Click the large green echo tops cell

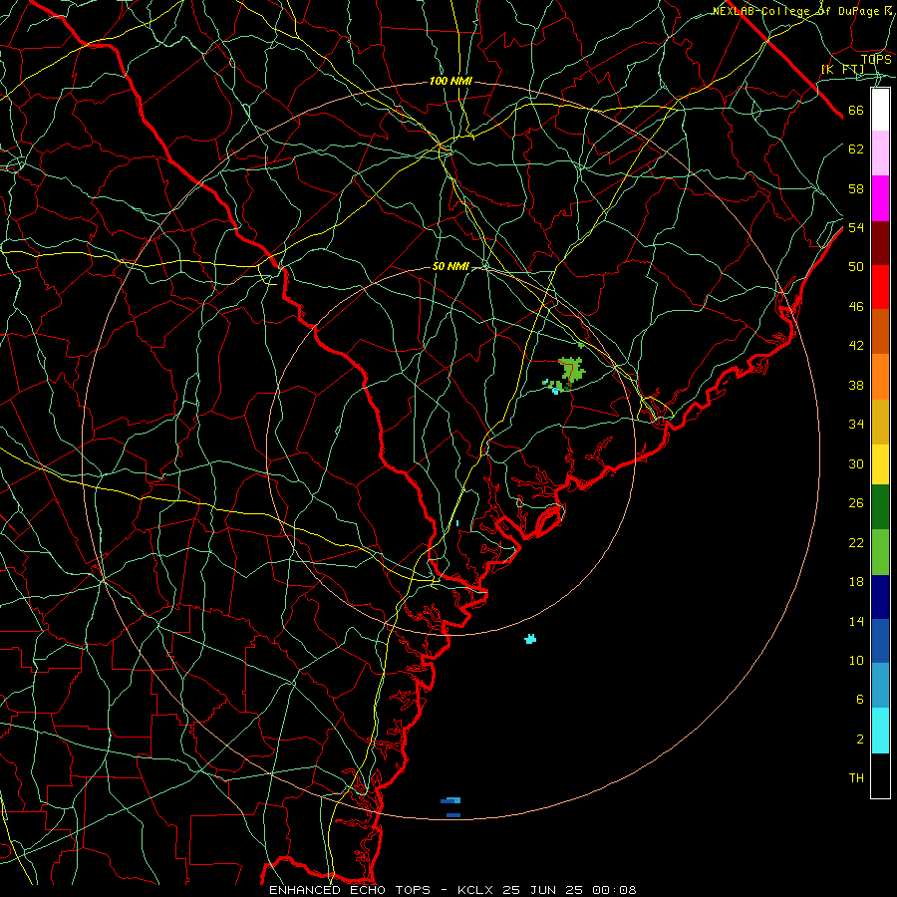point(571,370)
